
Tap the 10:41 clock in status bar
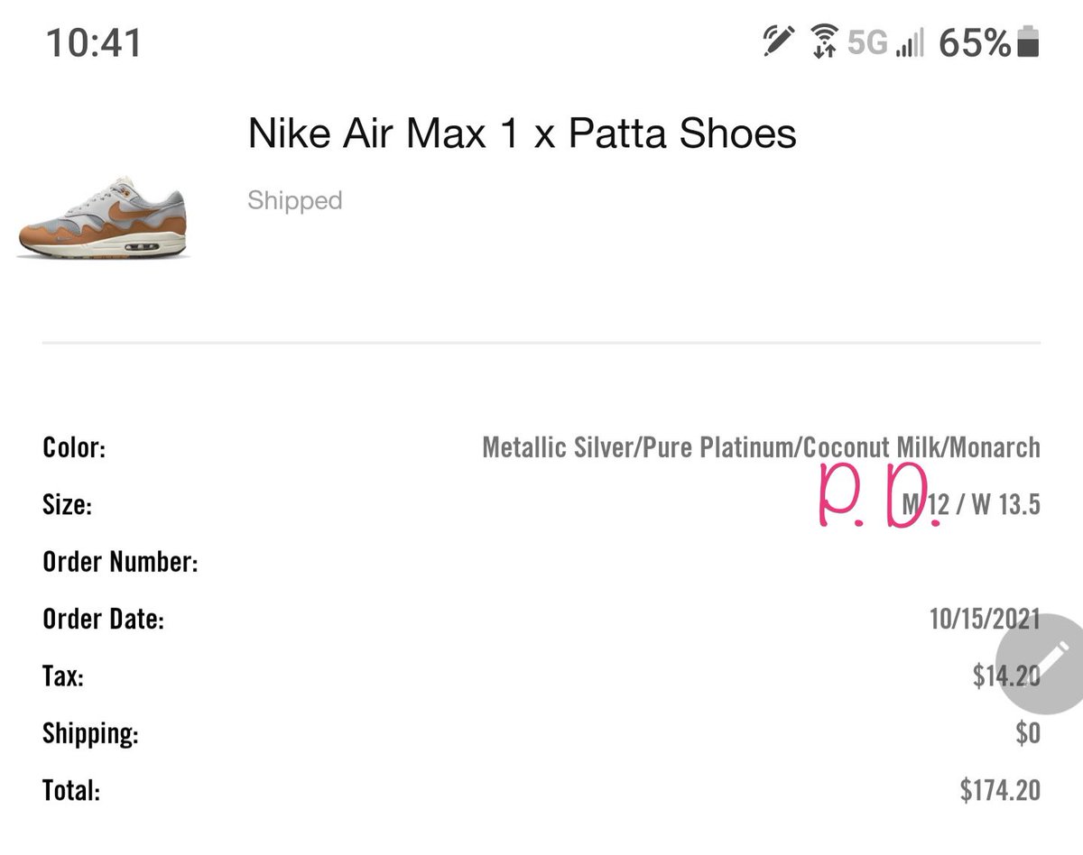[x=94, y=42]
